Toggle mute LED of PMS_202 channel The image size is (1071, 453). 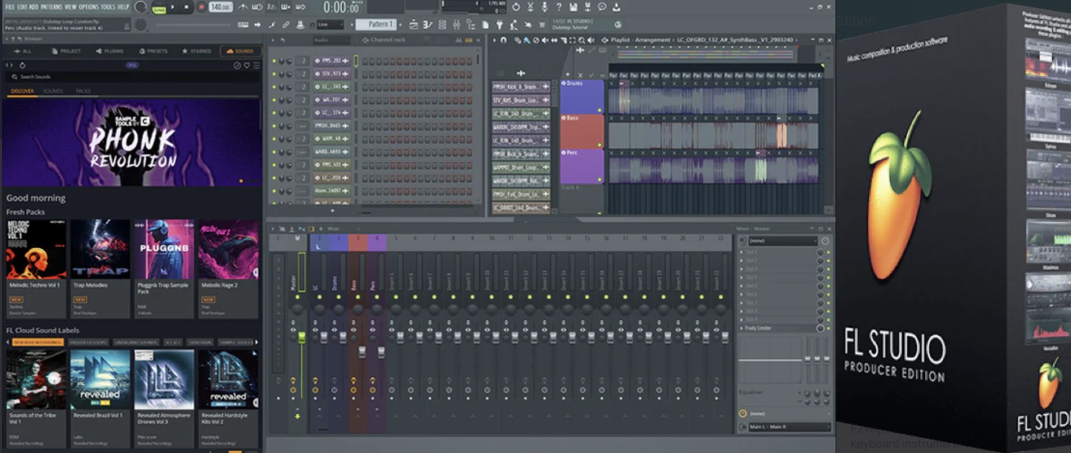(274, 61)
